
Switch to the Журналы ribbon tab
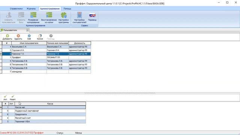click(x=31, y=9)
